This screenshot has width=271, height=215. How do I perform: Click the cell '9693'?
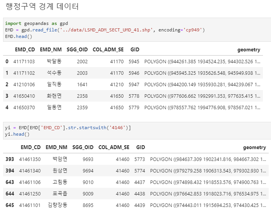pos(88,159)
